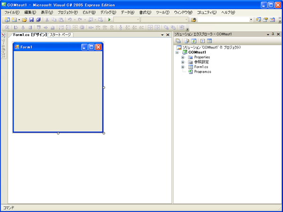Viewport: 283px width, 212px height.
Task: Click the Undo arrow icon
Action: click(x=70, y=20)
